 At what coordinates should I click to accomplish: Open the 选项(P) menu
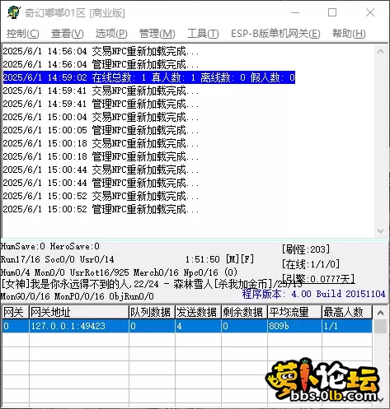pos(111,34)
